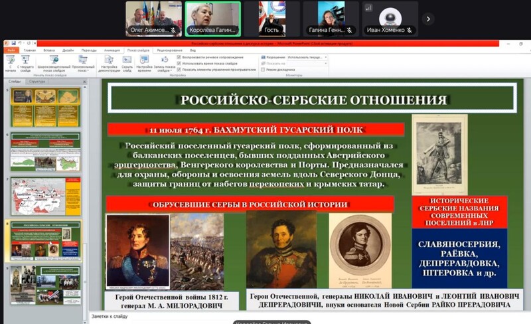This screenshot has width=531, height=324.
Task: Select Иван Хоменко video tile
Action: click(390, 19)
